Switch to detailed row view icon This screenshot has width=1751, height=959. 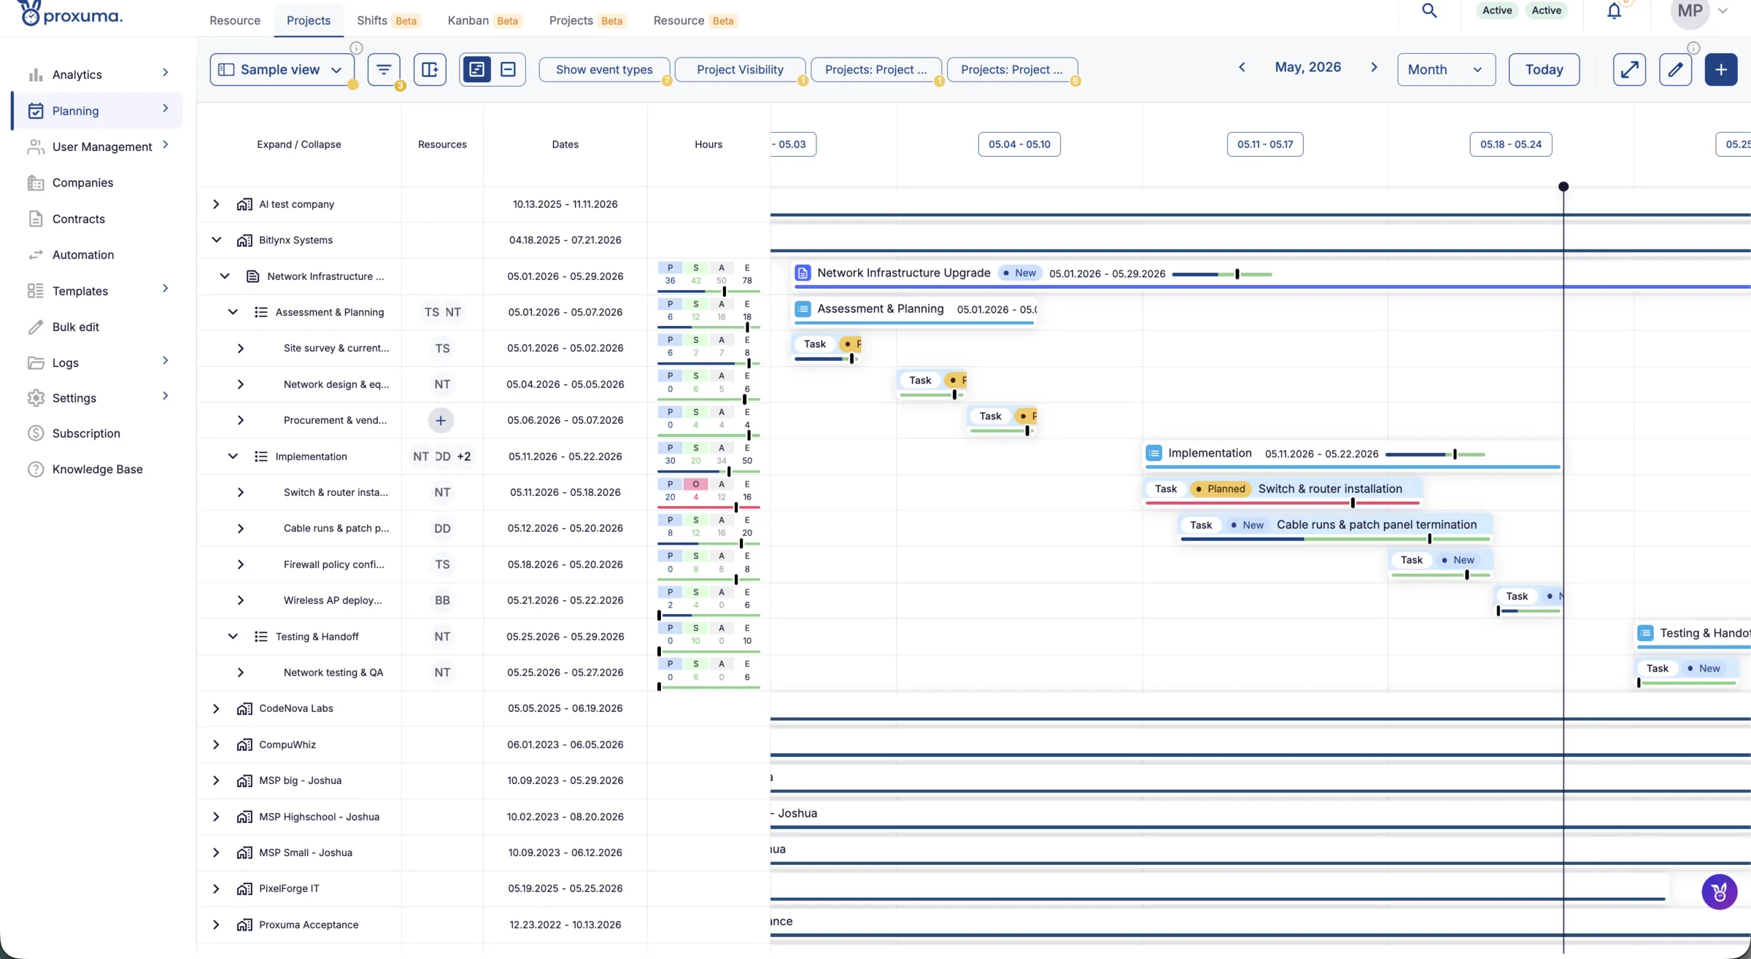click(476, 69)
